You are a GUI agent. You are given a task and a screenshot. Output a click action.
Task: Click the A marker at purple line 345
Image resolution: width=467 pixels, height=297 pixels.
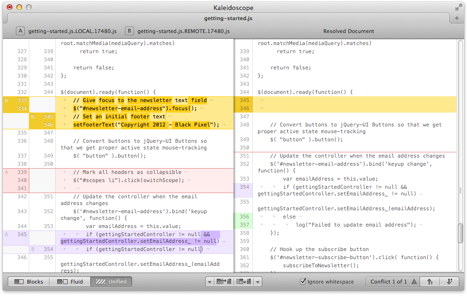click(x=7, y=234)
